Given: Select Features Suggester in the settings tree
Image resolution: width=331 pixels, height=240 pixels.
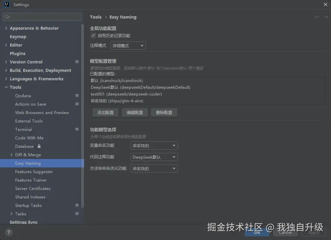Looking at the screenshot, I should click(34, 172).
